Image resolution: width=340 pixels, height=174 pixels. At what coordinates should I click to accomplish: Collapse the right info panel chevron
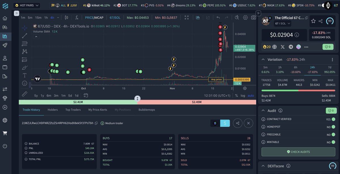(258, 13)
